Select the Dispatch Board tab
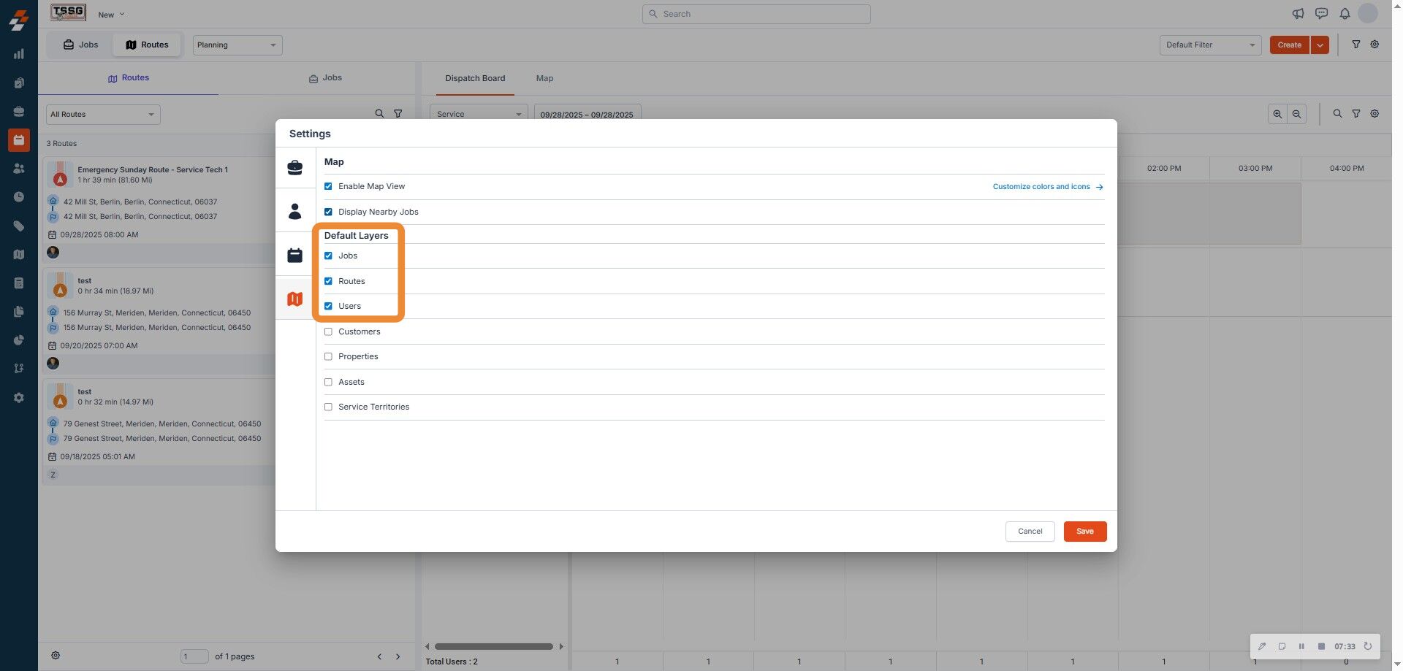This screenshot has height=671, width=1403. (x=475, y=78)
